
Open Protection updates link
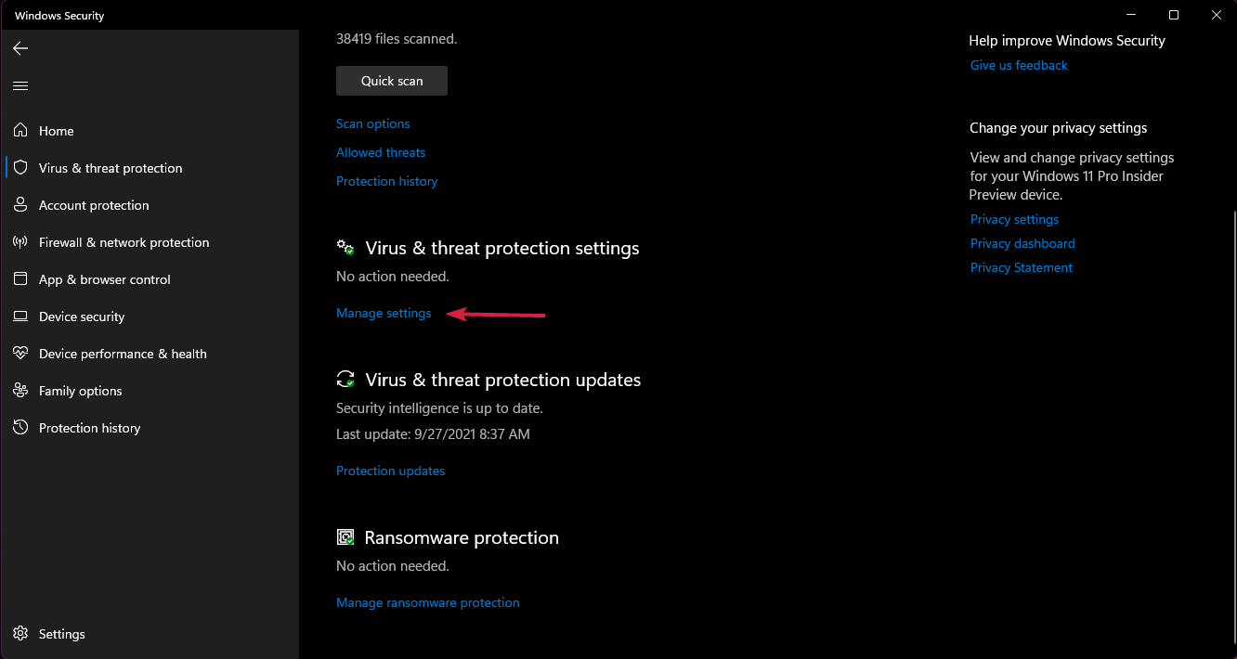(x=390, y=471)
